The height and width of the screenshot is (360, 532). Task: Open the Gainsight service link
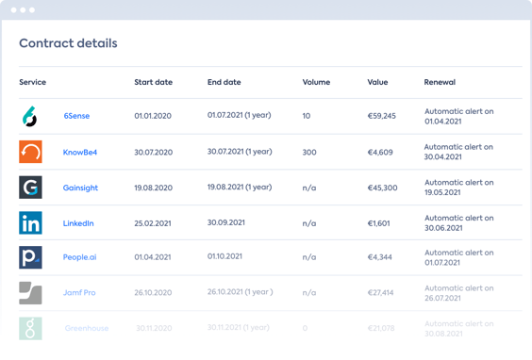coord(80,188)
